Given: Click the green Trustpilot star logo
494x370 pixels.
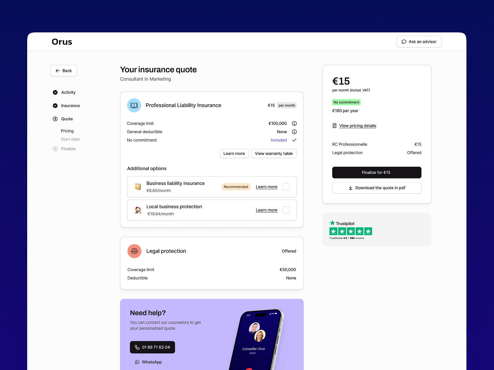Looking at the screenshot, I should click(333, 222).
